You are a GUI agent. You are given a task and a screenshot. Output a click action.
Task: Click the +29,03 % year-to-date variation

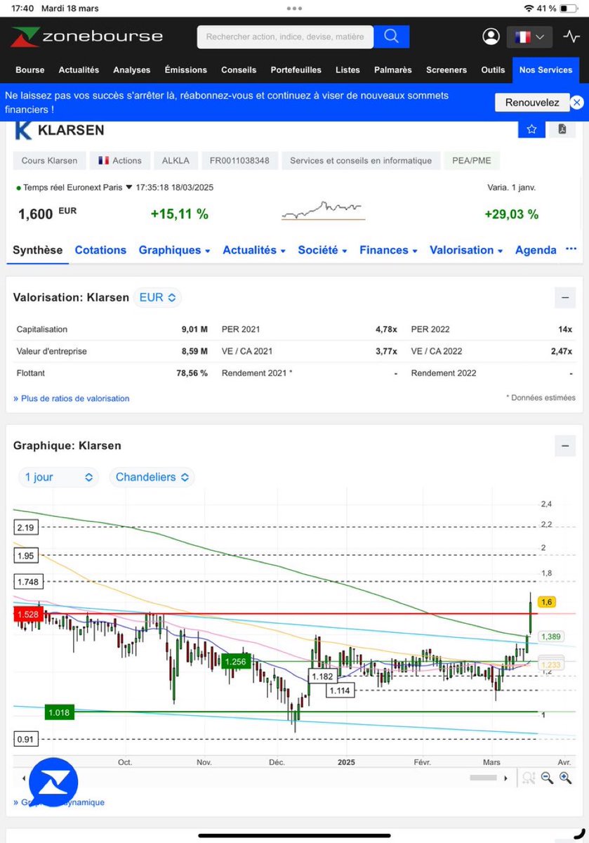point(512,214)
